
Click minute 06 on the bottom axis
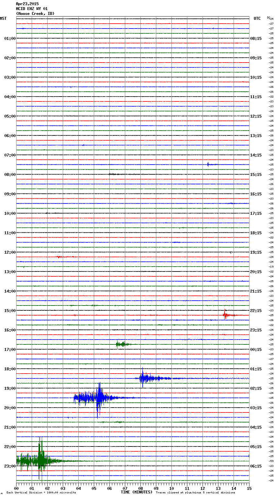109,488
